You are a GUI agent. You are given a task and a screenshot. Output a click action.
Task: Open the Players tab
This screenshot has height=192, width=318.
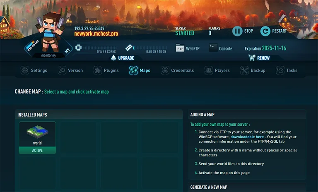[x=217, y=70]
